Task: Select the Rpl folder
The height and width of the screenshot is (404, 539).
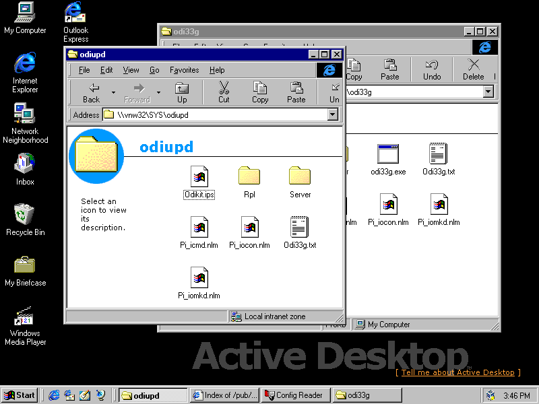Action: (x=249, y=182)
